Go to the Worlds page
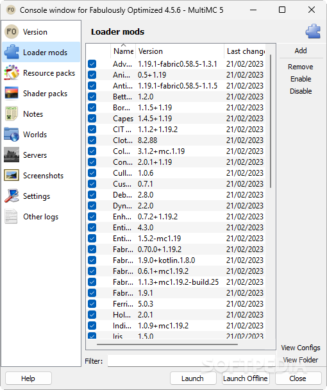Image resolution: width=327 pixels, height=390 pixels. point(41,134)
